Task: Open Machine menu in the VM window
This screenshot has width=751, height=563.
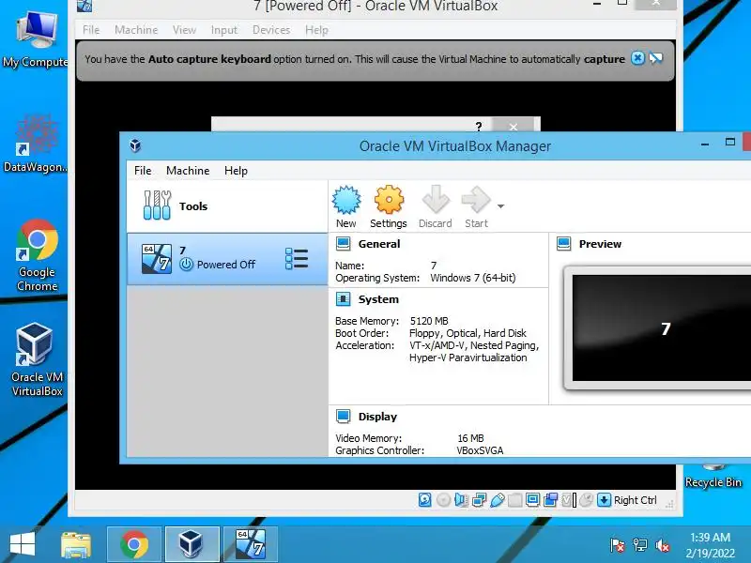Action: (x=136, y=30)
